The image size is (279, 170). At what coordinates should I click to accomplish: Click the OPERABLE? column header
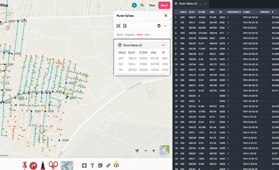pyautogui.click(x=234, y=12)
